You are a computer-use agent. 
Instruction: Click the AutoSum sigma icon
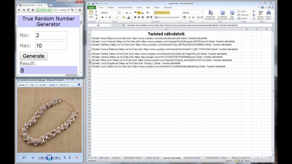point(254,11)
